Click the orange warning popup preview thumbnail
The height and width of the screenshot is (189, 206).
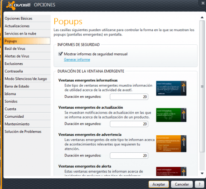point(171,144)
